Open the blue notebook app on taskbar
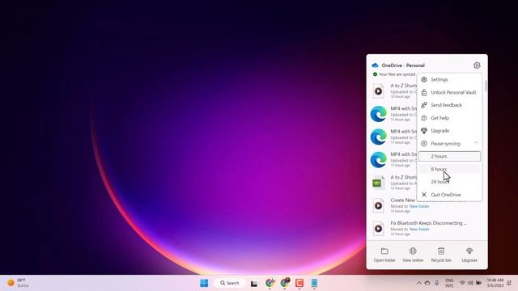Viewport: 518px width, 291px height. [x=314, y=283]
